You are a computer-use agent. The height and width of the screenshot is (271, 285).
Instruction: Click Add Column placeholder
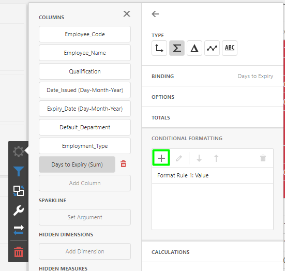(85, 183)
